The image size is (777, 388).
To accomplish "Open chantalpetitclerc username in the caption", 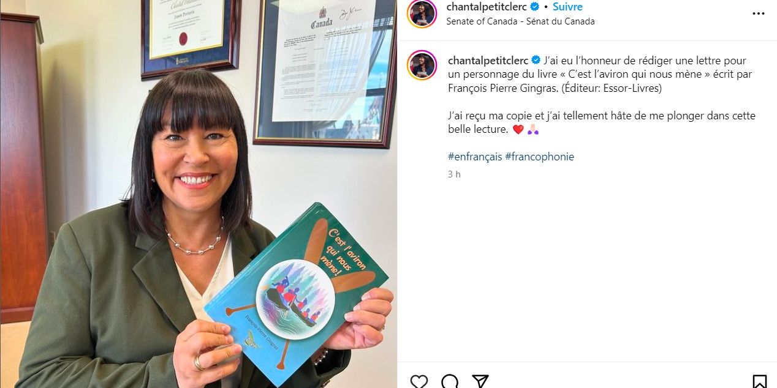I will click(x=488, y=60).
